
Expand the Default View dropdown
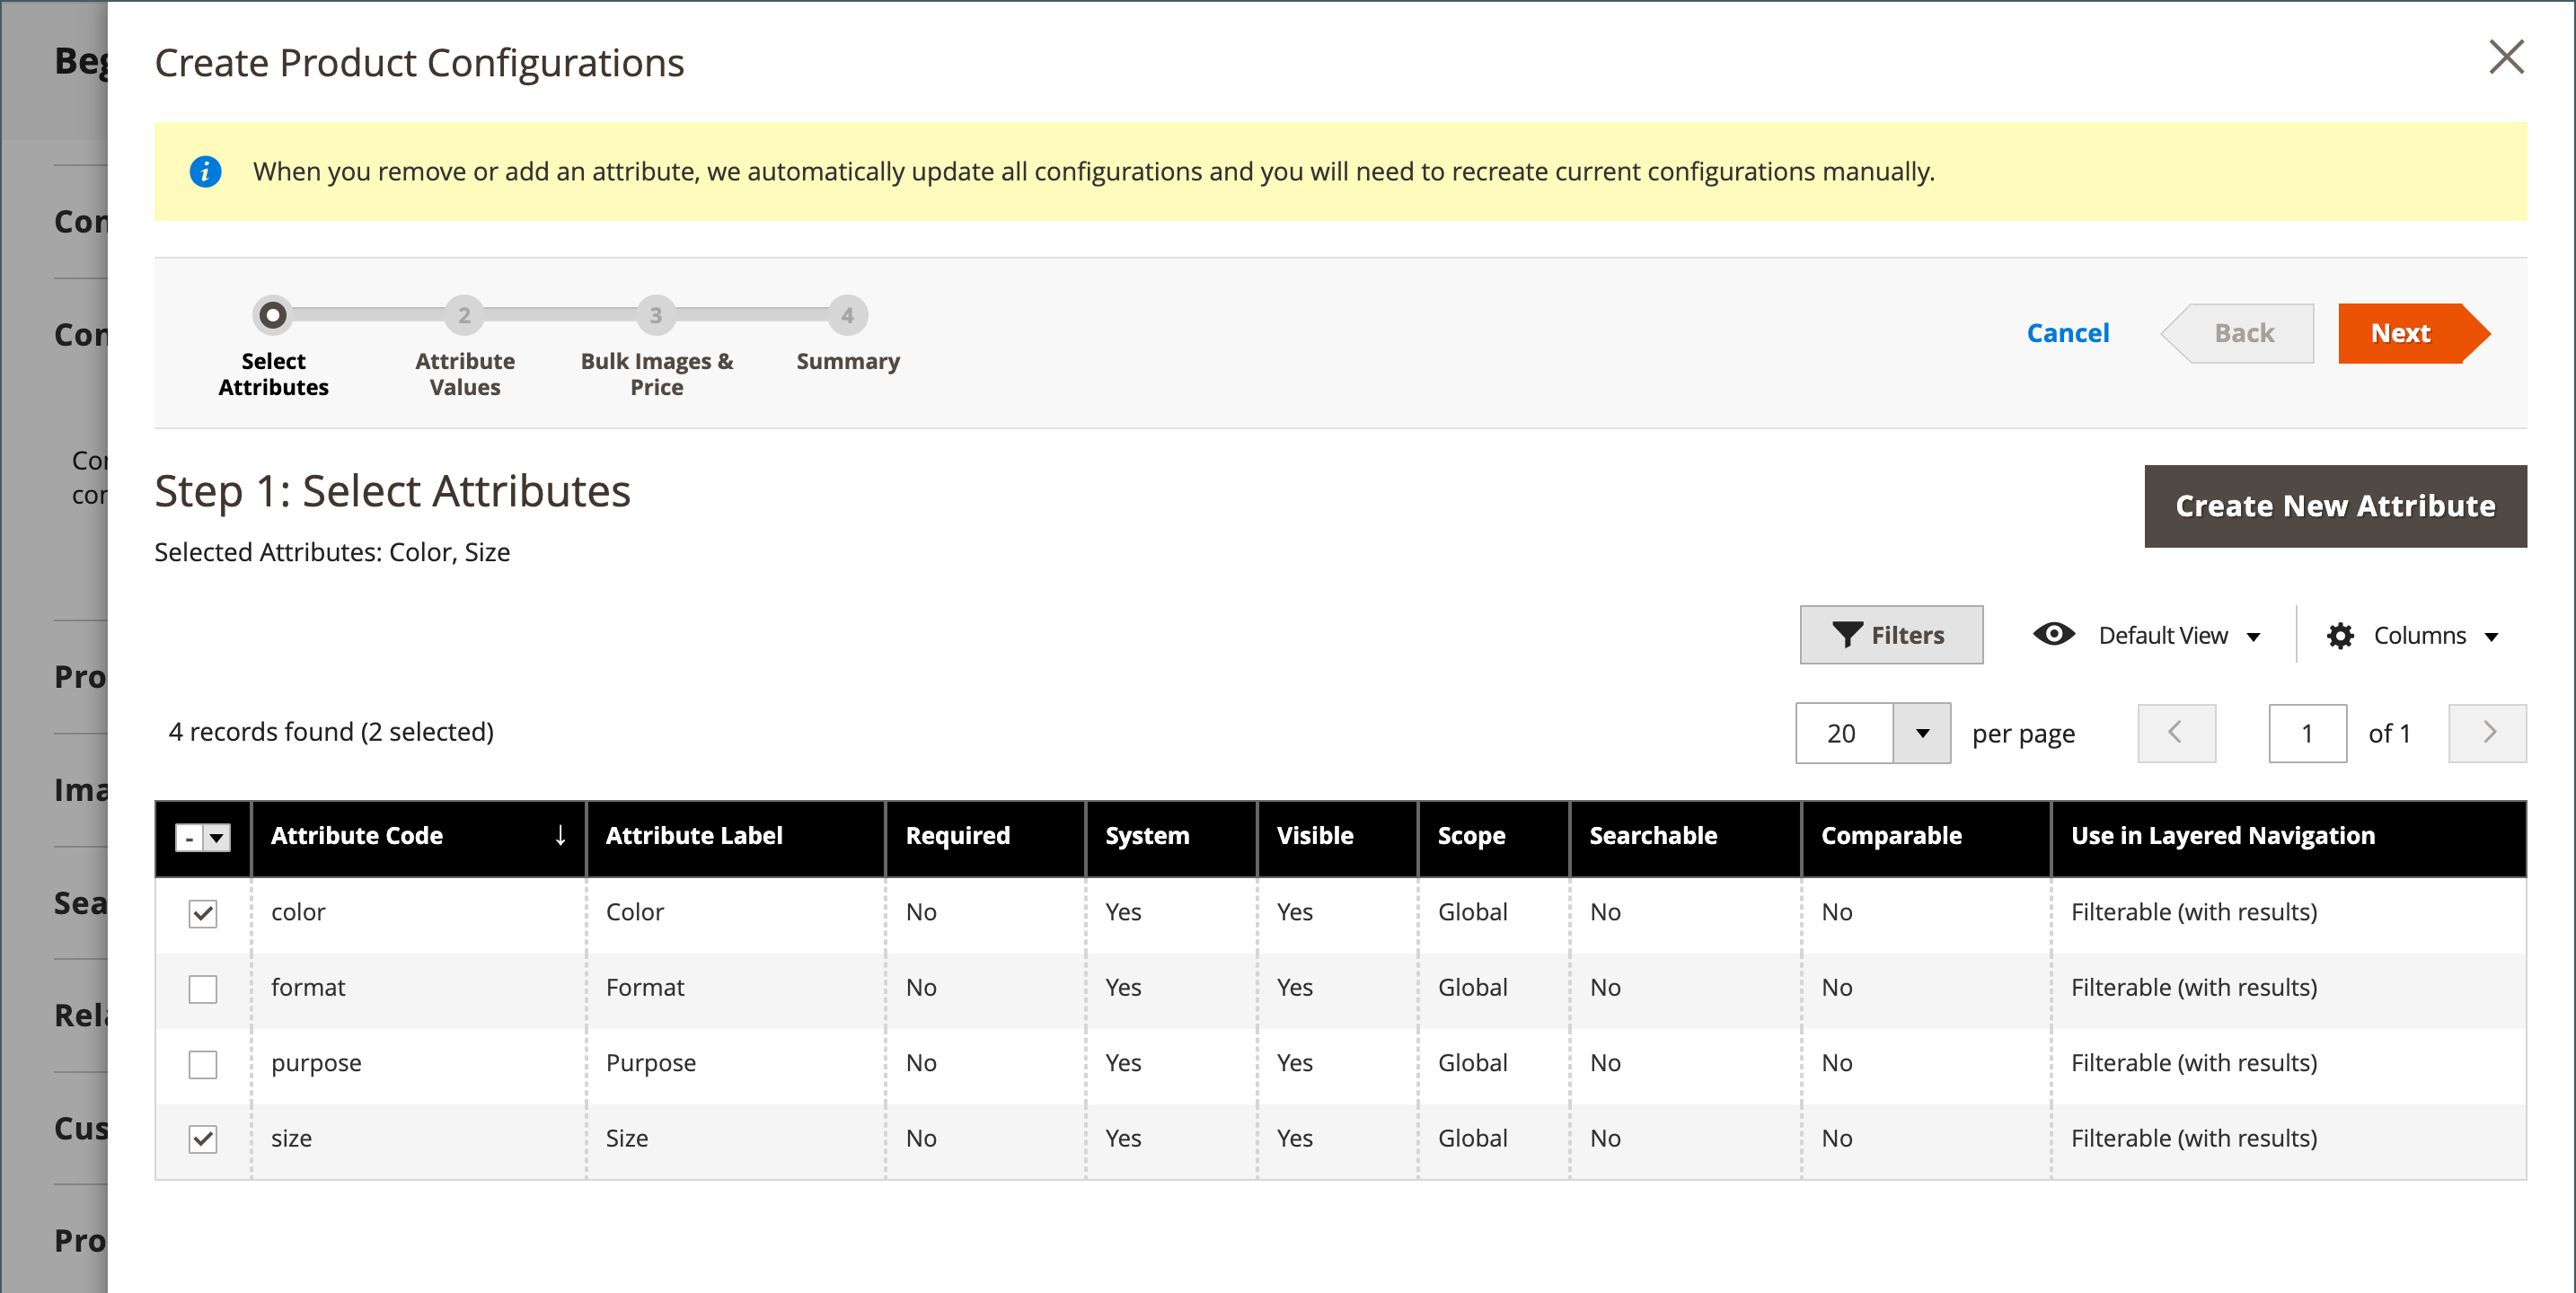[2253, 637]
